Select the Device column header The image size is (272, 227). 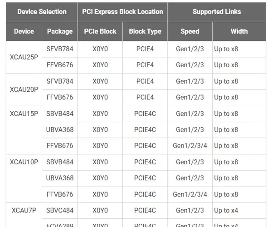[24, 31]
